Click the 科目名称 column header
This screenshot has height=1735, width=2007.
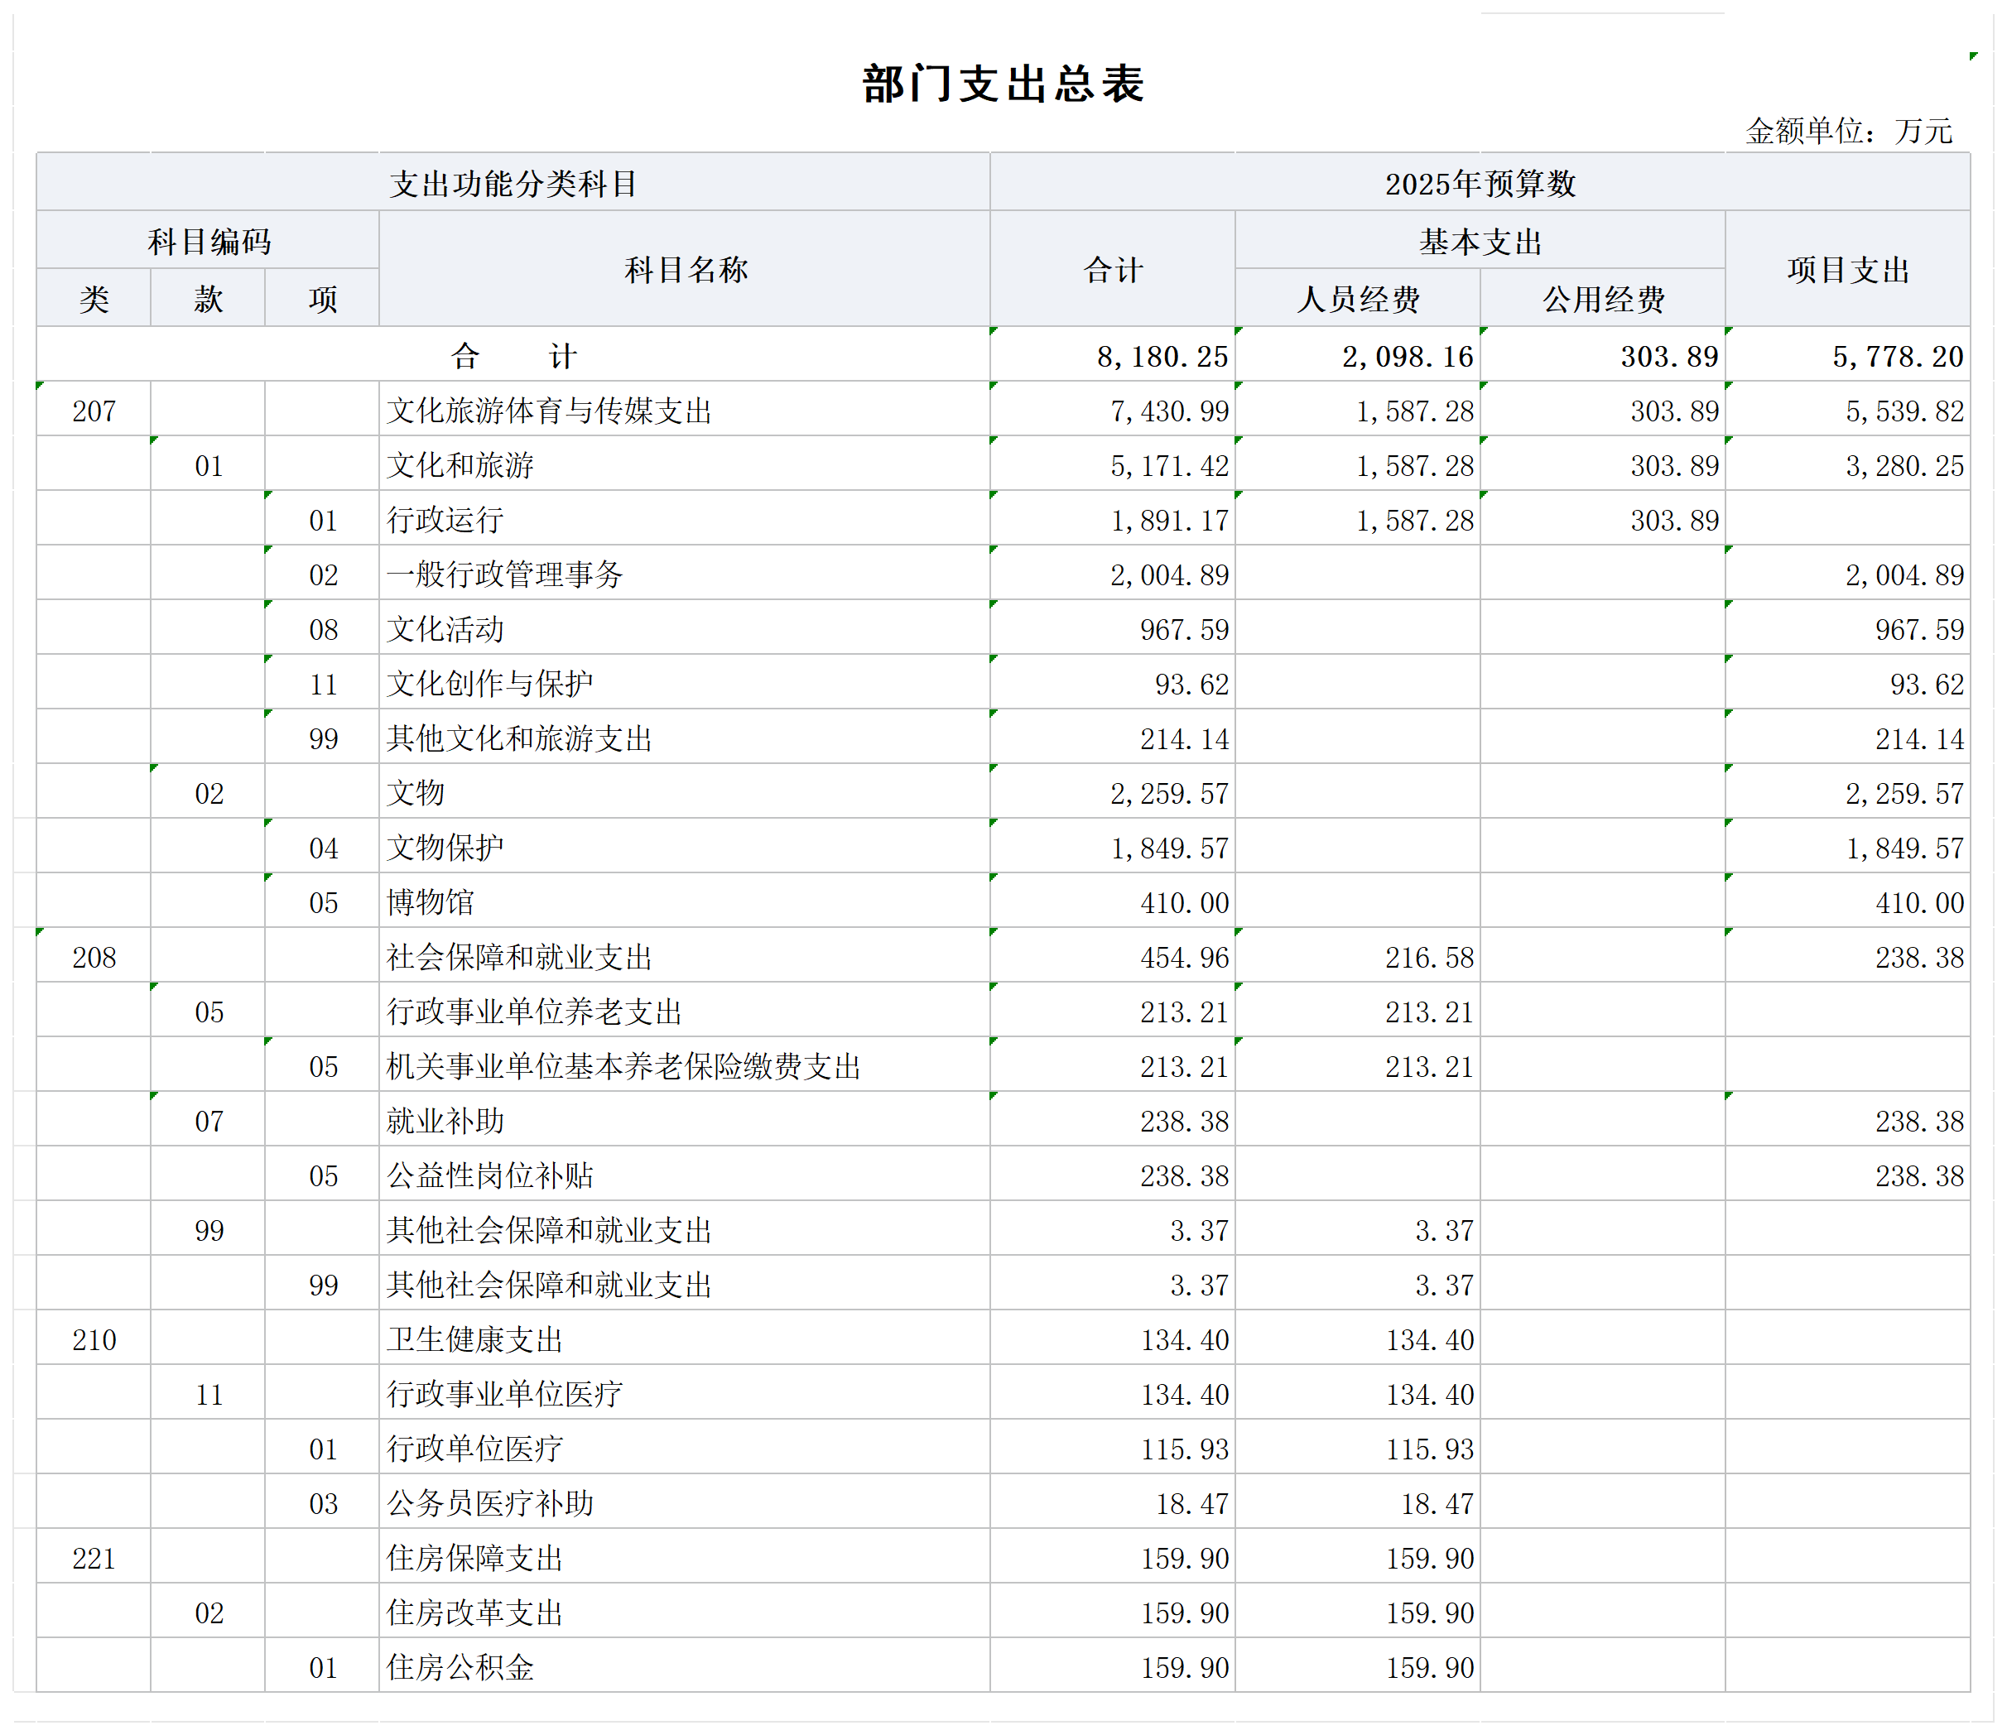pyautogui.click(x=685, y=269)
